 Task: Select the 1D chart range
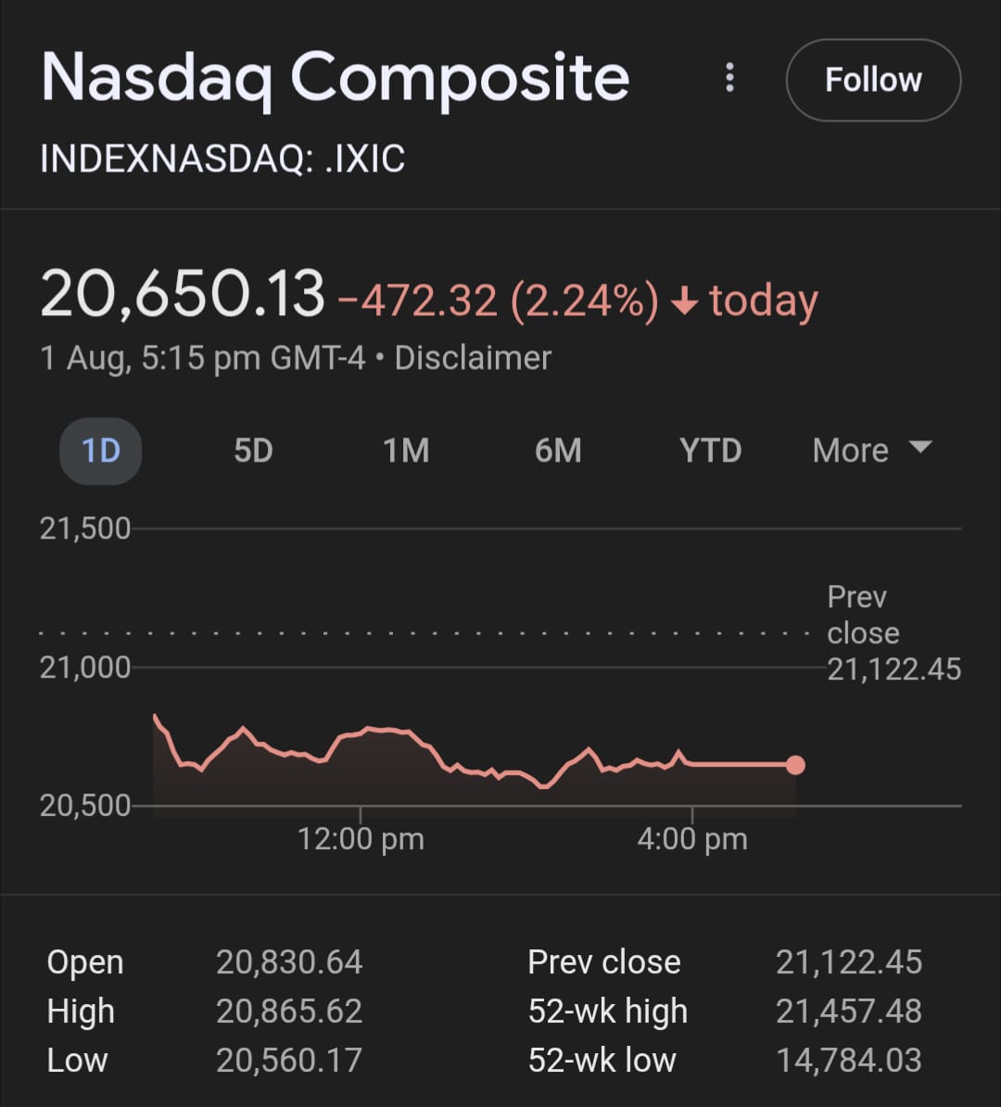(x=100, y=452)
